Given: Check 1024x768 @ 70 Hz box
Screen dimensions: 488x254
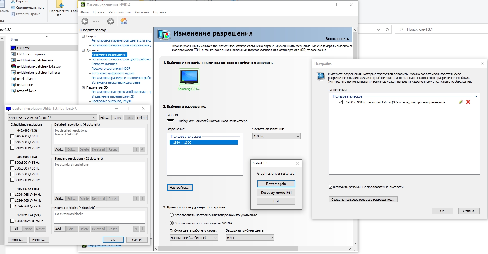Looking at the screenshot, I should tap(12, 200).
